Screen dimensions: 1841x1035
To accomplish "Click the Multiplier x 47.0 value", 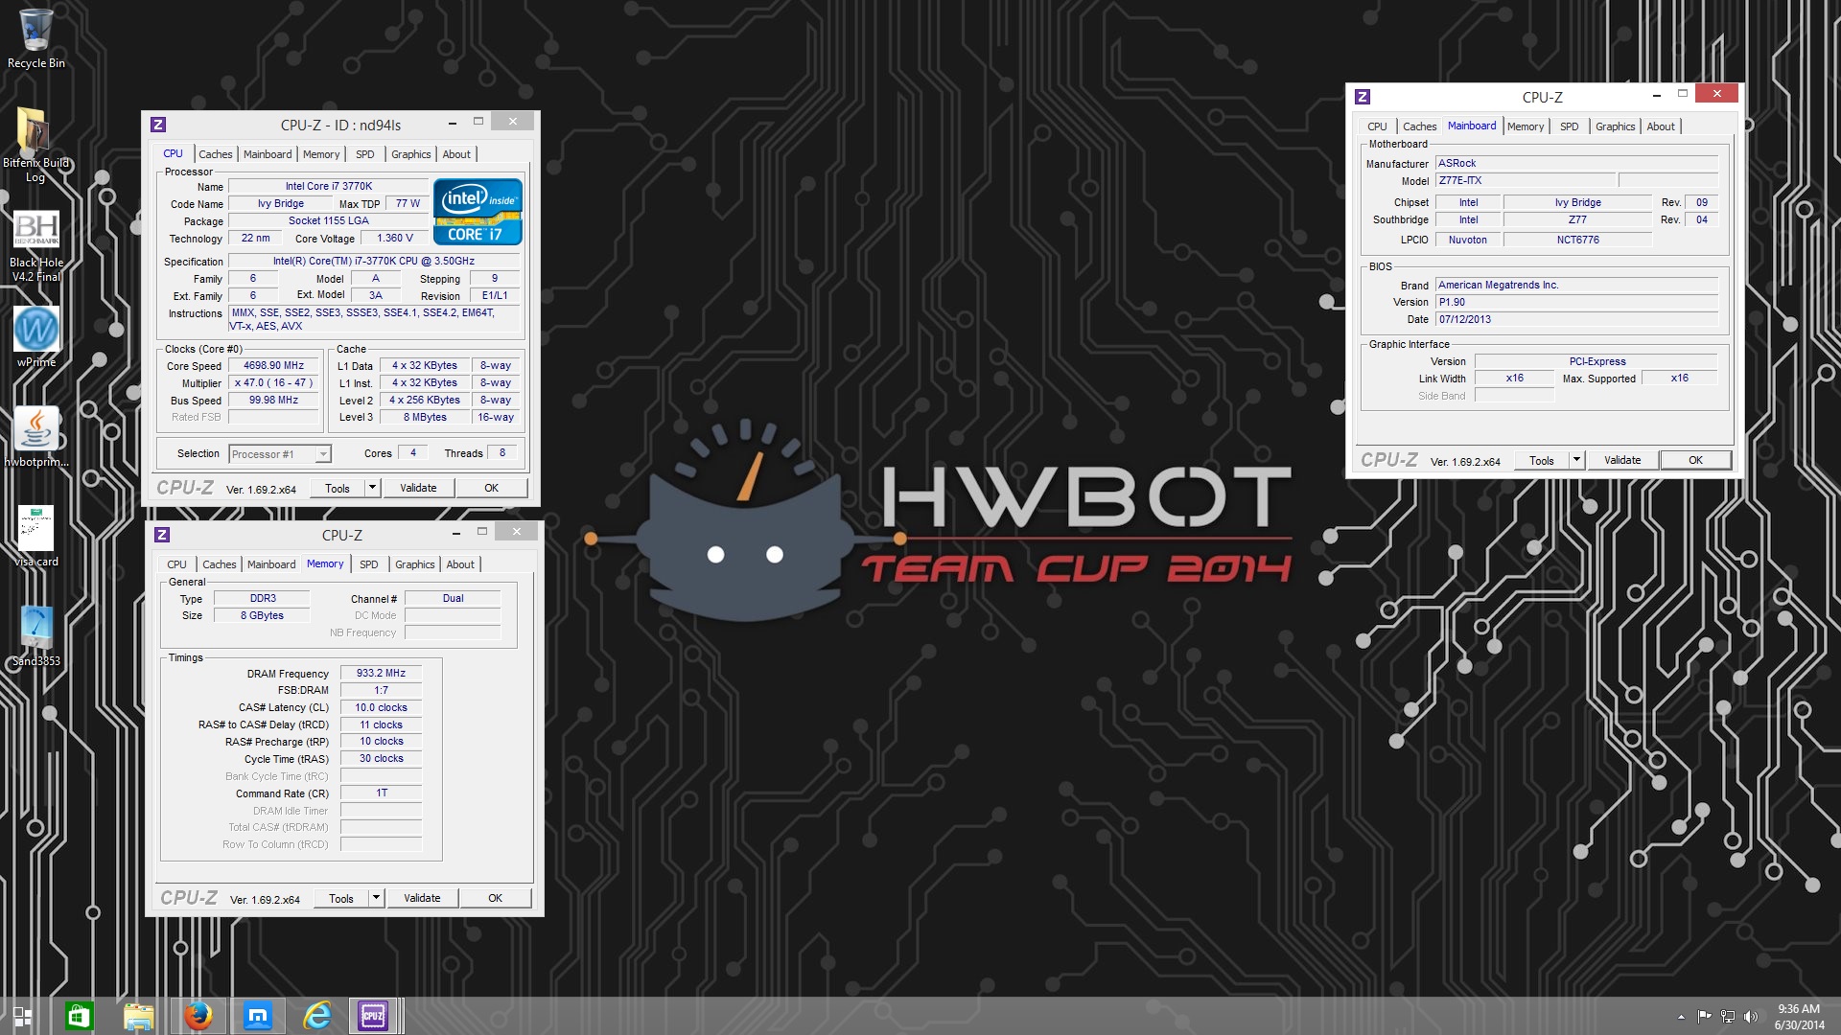I will click(x=273, y=382).
